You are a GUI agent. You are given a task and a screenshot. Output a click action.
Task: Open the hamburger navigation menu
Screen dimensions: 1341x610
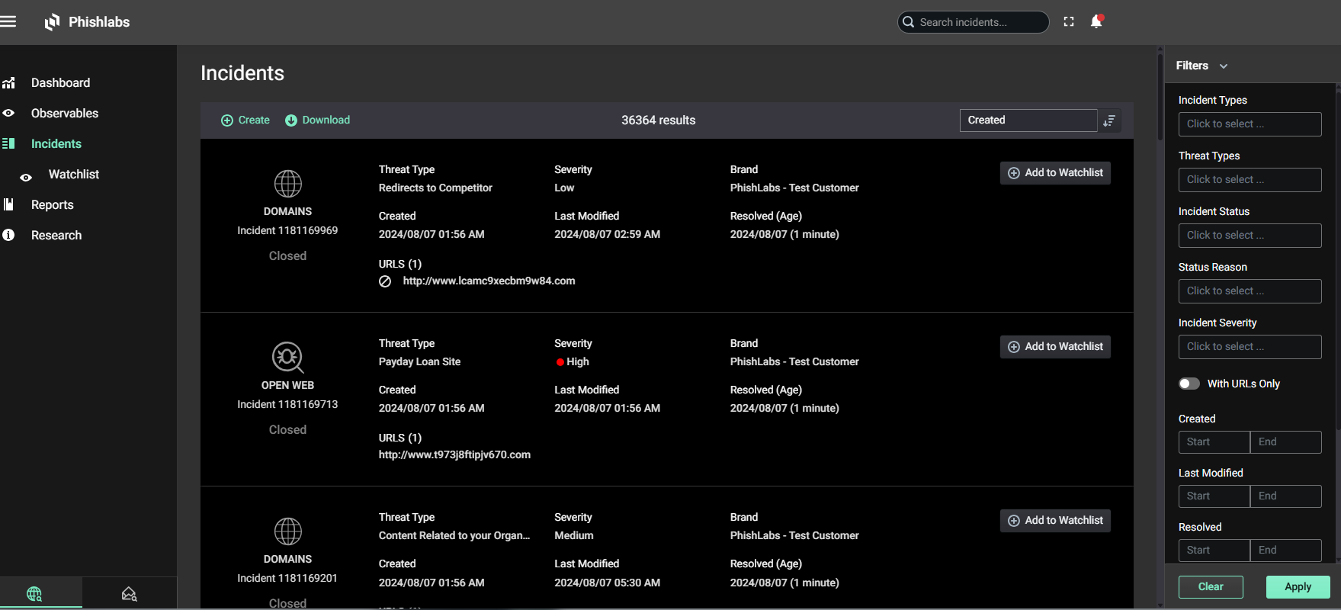8,21
